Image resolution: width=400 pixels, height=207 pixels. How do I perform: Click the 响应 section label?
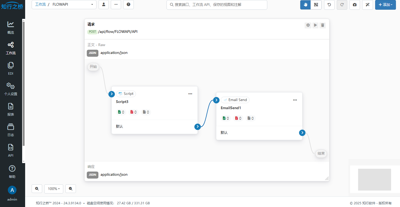coord(91,167)
